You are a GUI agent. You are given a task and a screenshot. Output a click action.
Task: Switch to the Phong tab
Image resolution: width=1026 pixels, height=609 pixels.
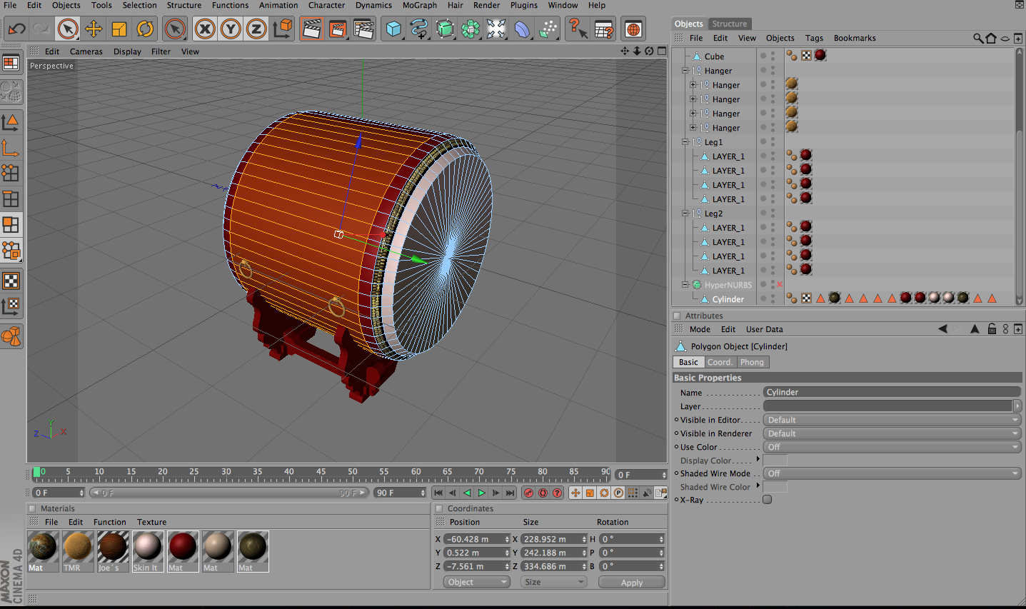(752, 362)
